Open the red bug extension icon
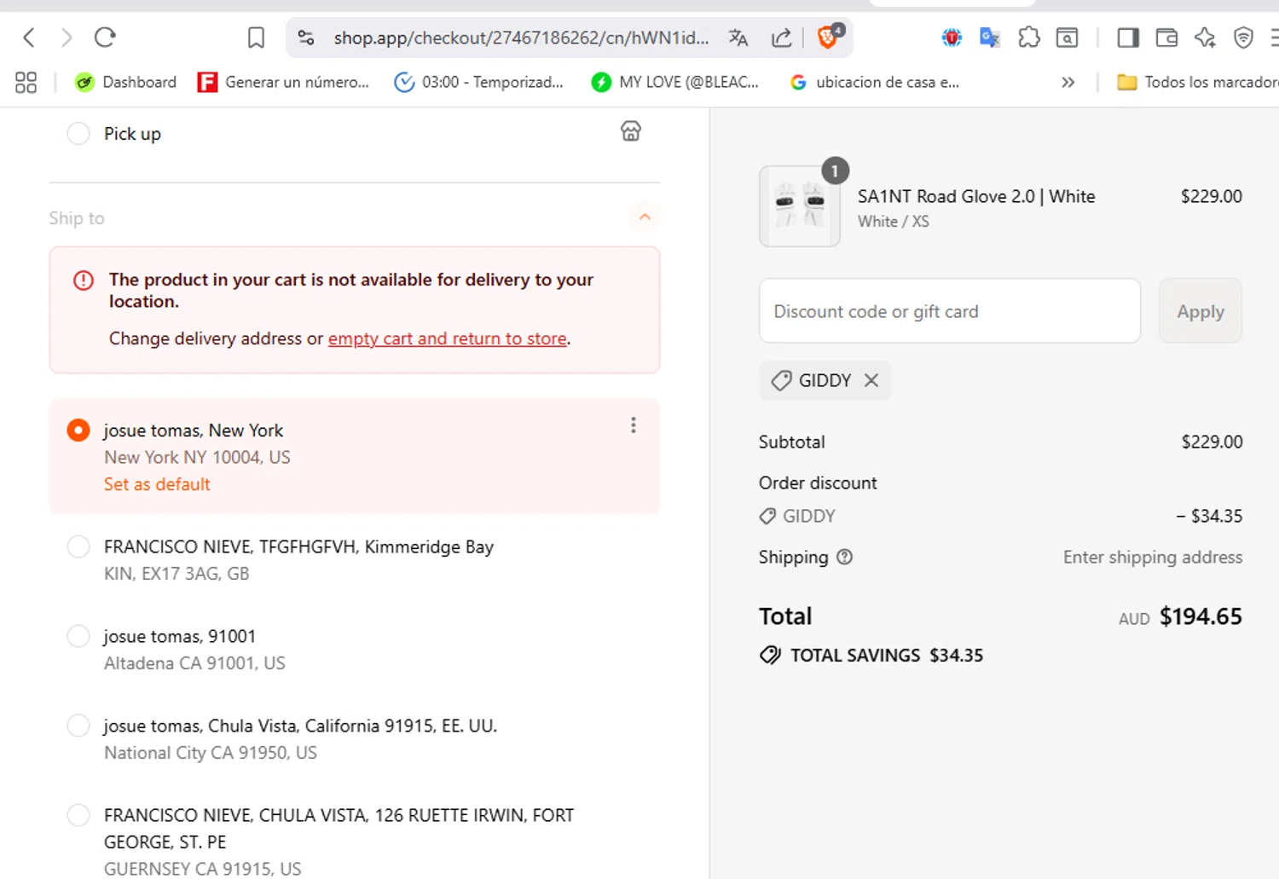 [952, 38]
